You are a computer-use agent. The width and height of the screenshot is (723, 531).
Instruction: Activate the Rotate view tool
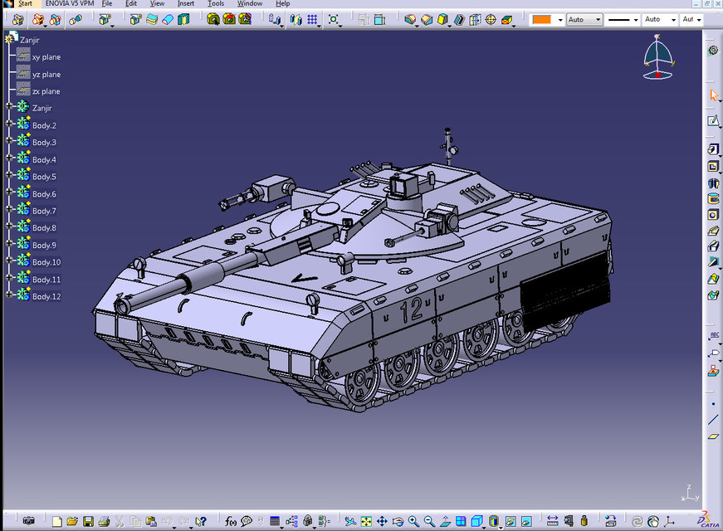(x=397, y=522)
